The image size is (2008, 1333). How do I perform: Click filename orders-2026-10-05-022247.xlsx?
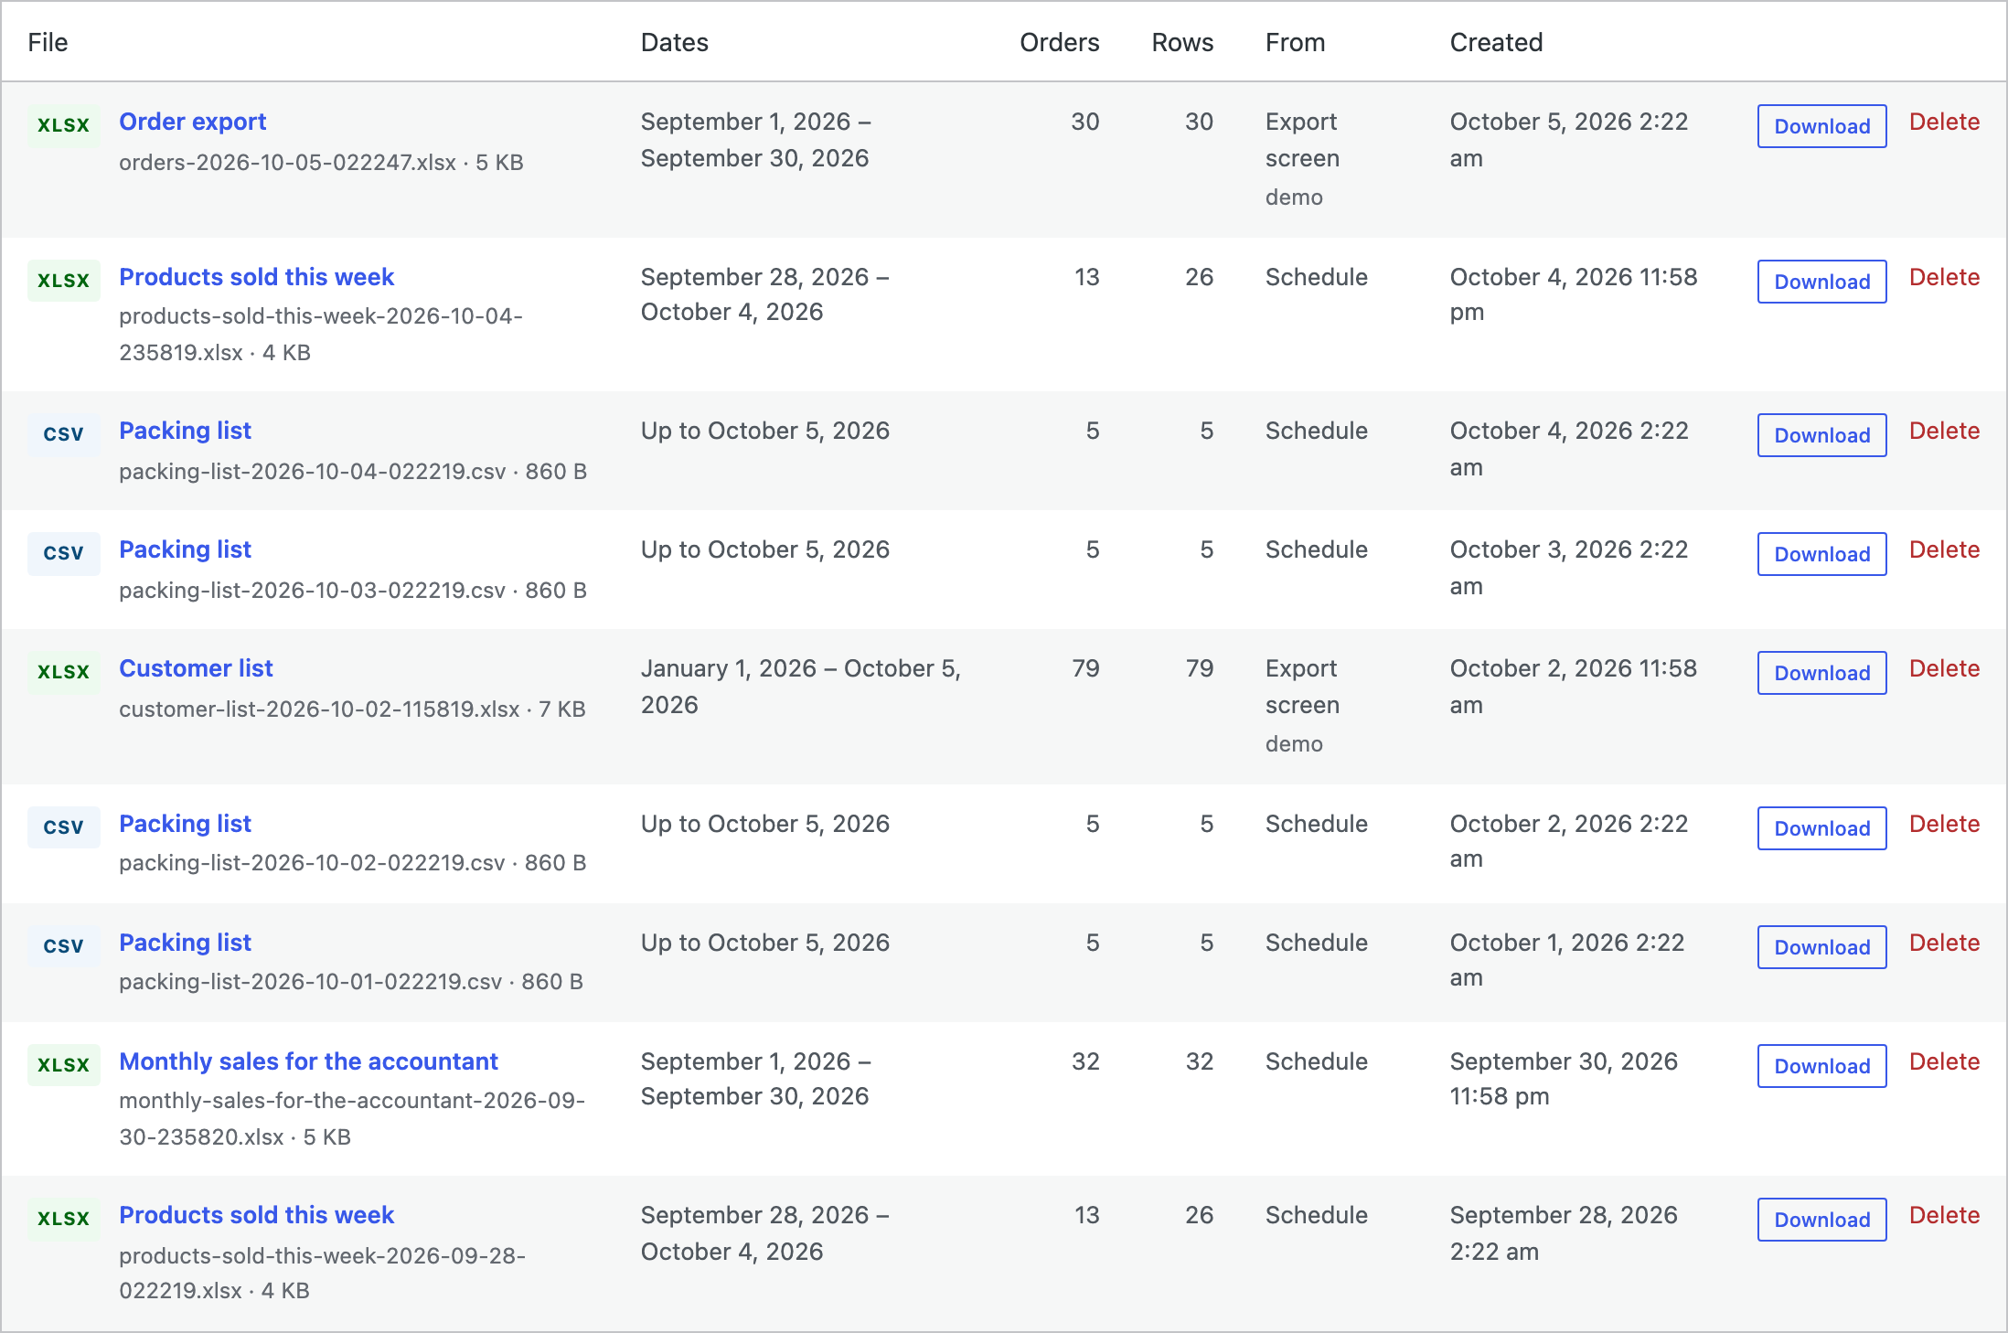(287, 163)
